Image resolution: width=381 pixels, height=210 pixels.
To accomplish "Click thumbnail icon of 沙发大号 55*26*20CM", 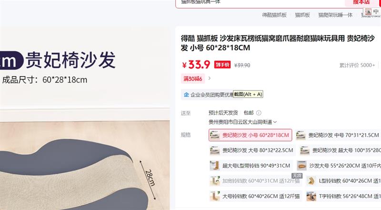I will click(302, 166).
